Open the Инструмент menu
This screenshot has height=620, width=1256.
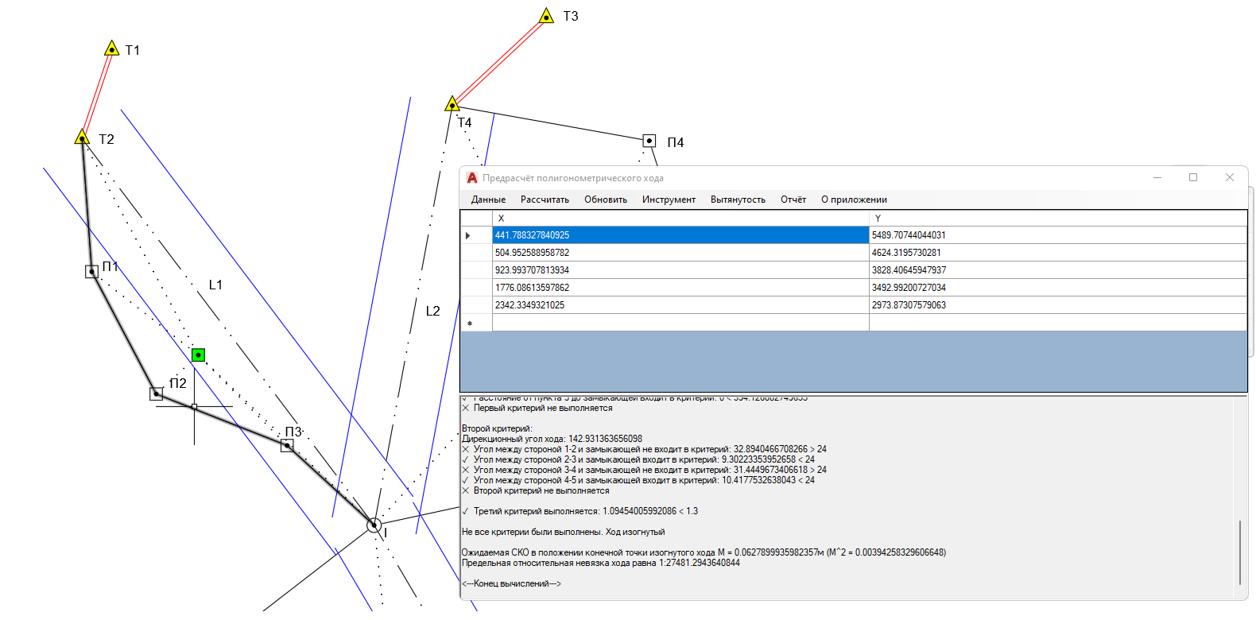click(x=669, y=200)
